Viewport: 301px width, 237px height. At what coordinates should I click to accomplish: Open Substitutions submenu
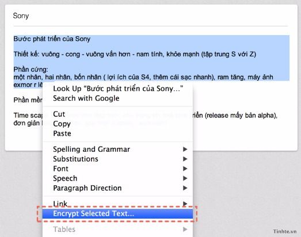(x=117, y=159)
